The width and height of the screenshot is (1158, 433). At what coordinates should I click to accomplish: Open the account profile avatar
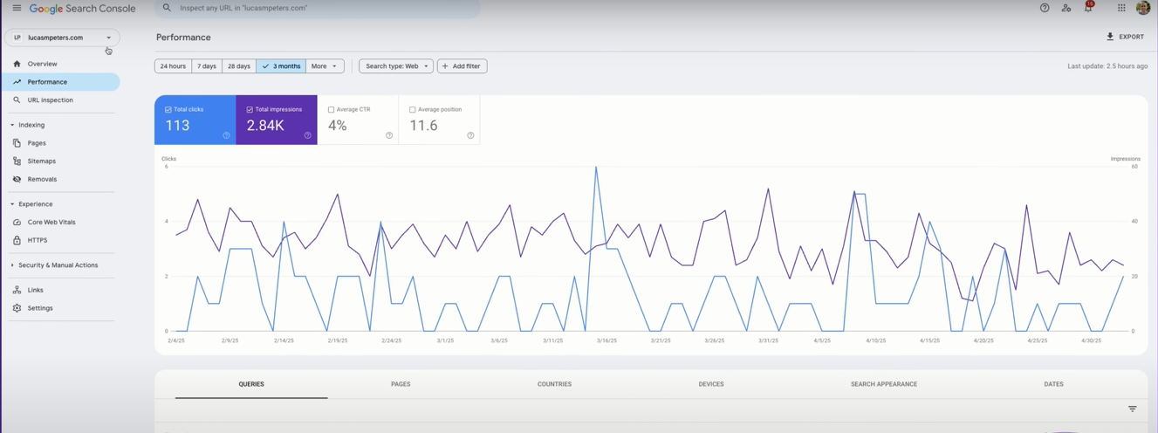[1143, 8]
